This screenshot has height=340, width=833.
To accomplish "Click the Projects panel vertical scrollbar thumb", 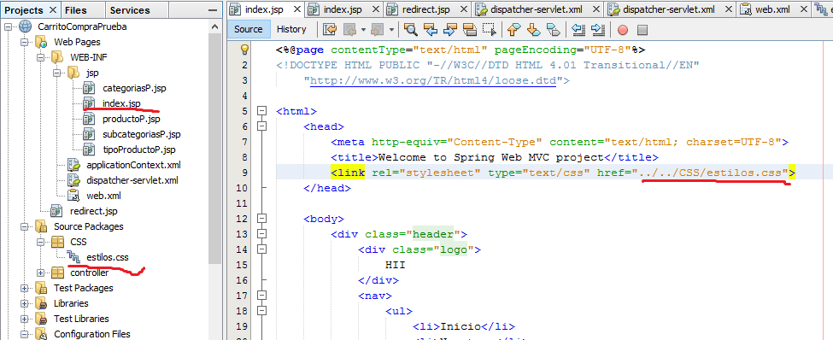I will click(214, 149).
